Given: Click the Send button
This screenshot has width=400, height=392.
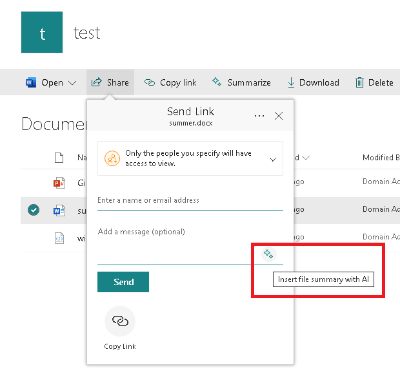Looking at the screenshot, I should (x=123, y=282).
